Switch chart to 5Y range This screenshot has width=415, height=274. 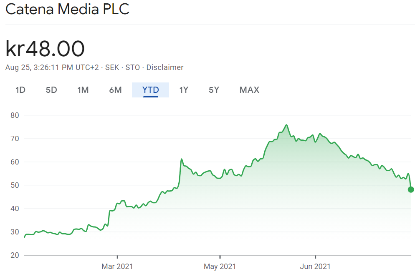coord(214,90)
